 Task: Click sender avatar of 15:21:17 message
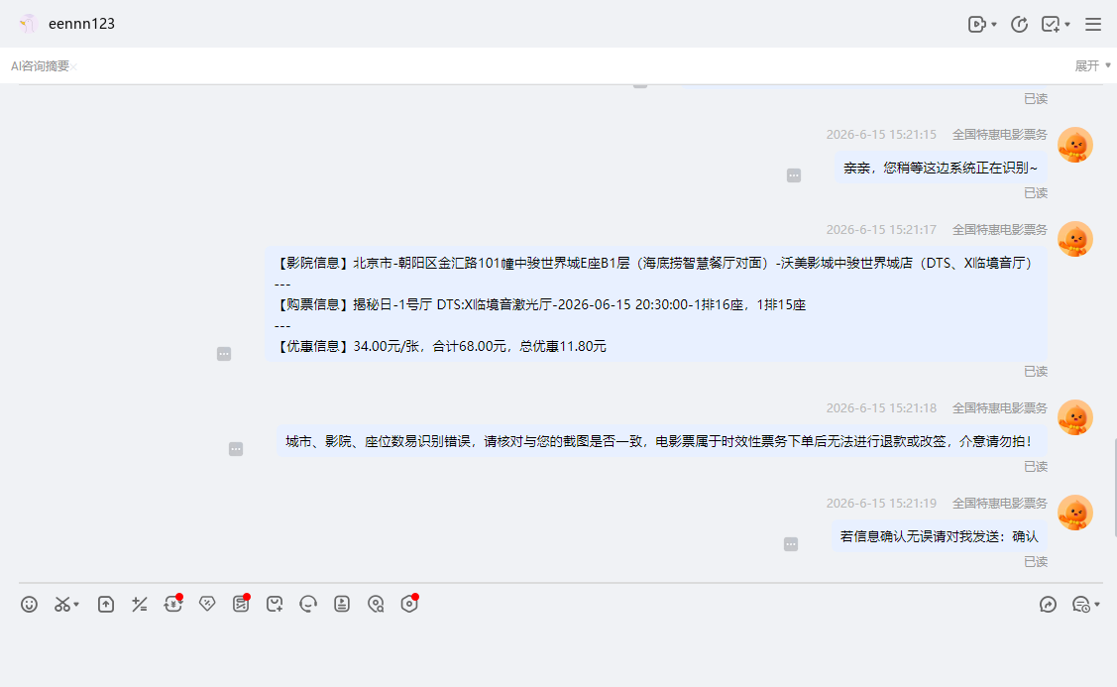coord(1075,240)
